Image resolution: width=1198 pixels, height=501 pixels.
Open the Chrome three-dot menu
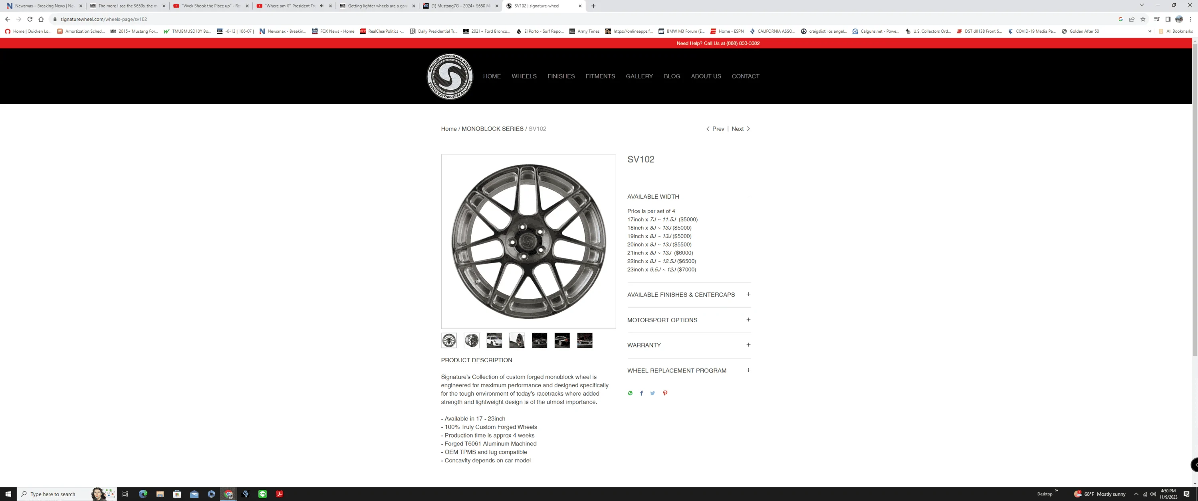click(x=1190, y=19)
